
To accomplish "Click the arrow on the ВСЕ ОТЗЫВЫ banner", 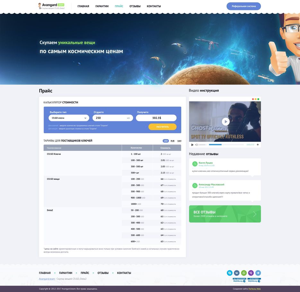I will [255, 214].
